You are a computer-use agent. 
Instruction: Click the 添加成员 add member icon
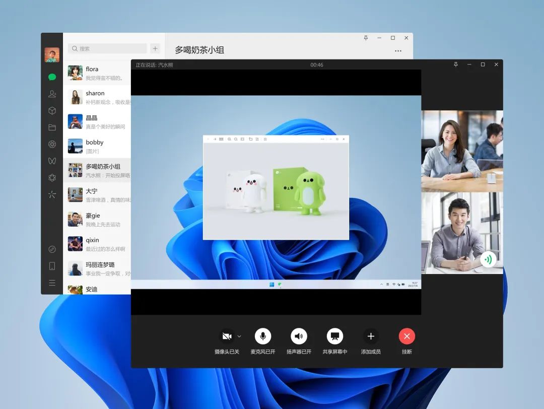click(371, 336)
